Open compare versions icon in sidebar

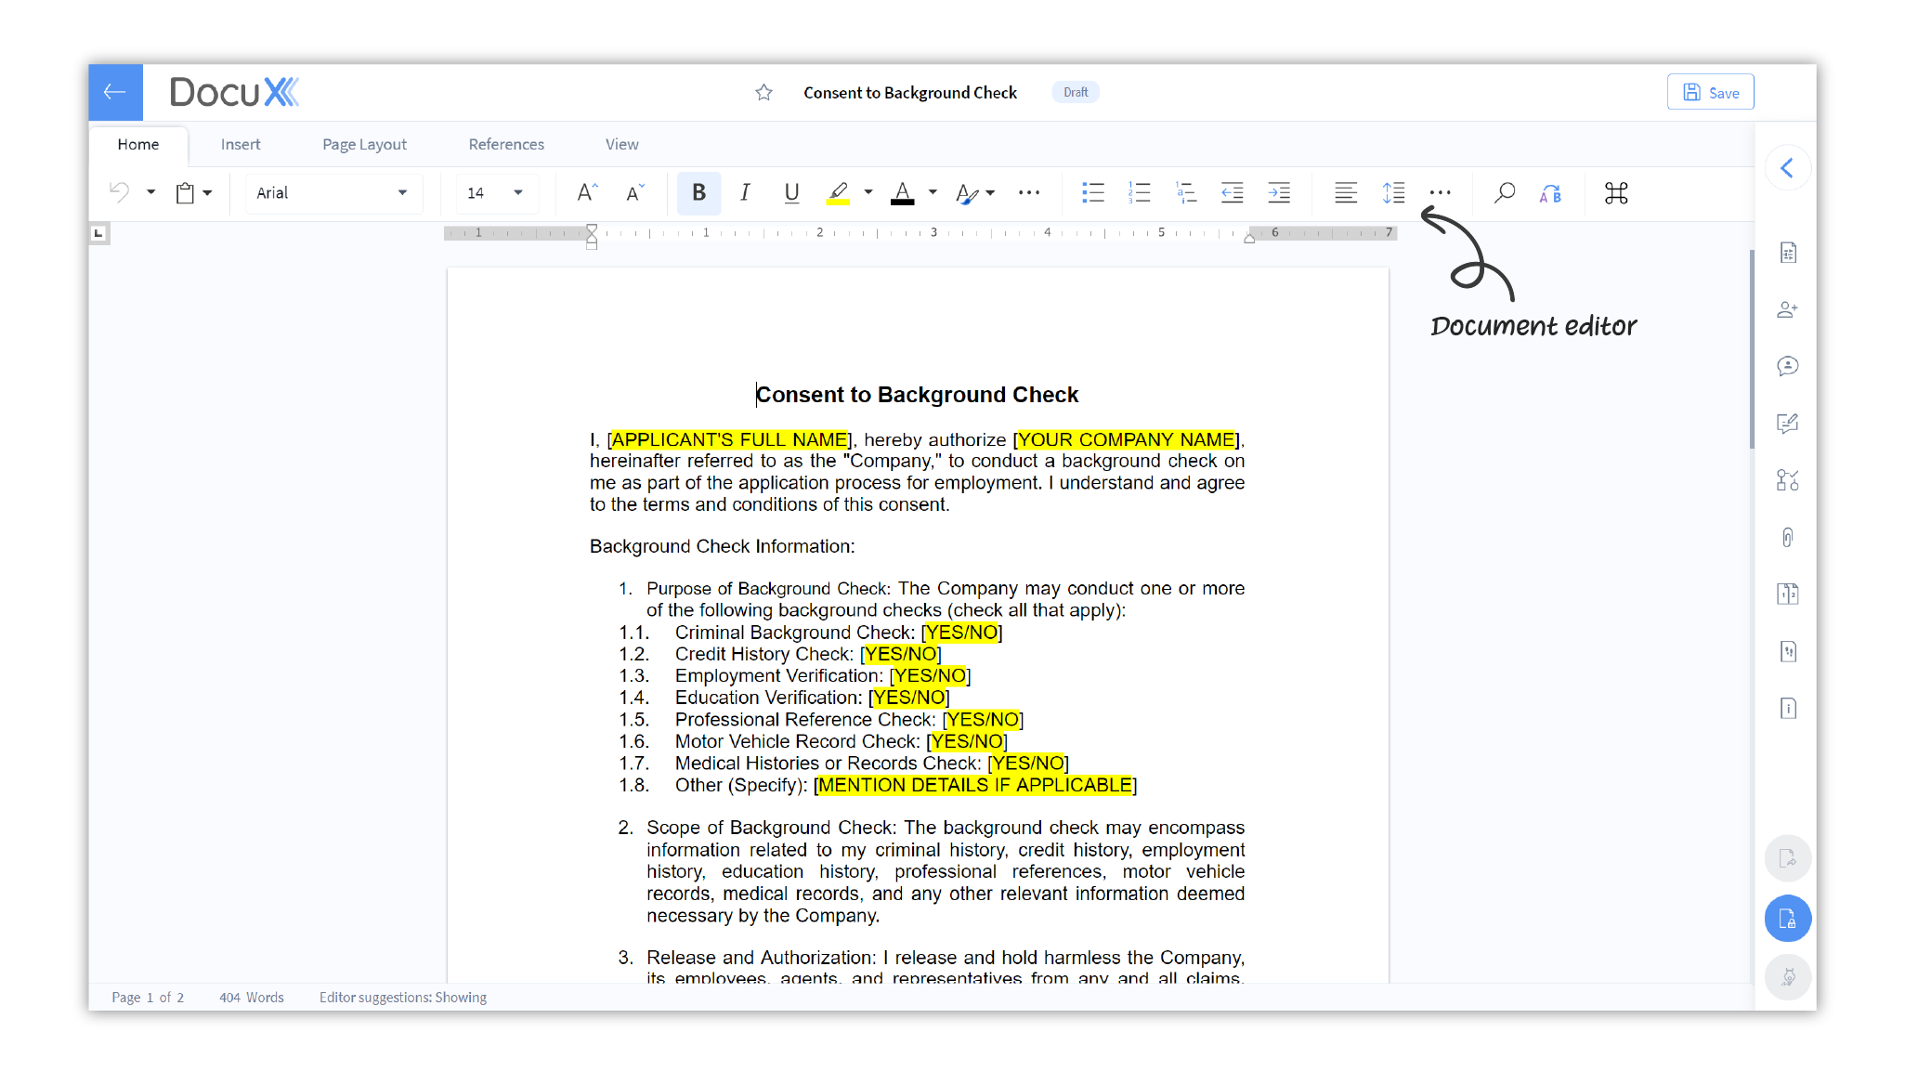click(x=1788, y=594)
